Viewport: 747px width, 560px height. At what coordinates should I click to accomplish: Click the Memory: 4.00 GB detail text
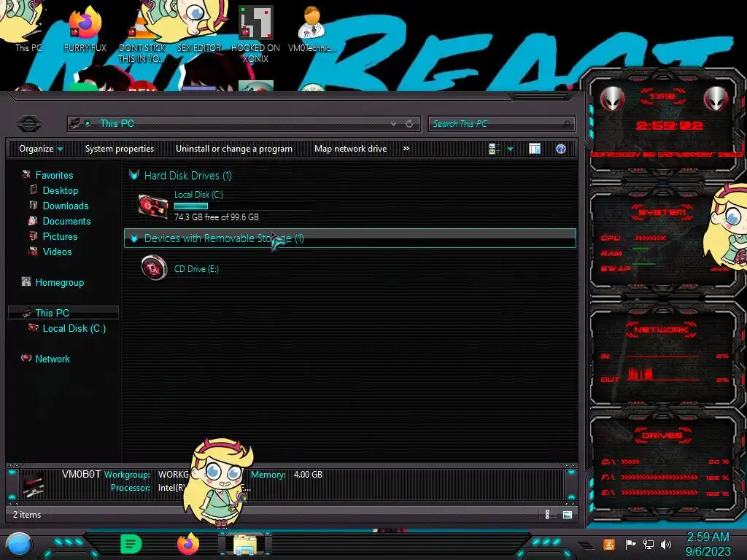pyautogui.click(x=286, y=474)
